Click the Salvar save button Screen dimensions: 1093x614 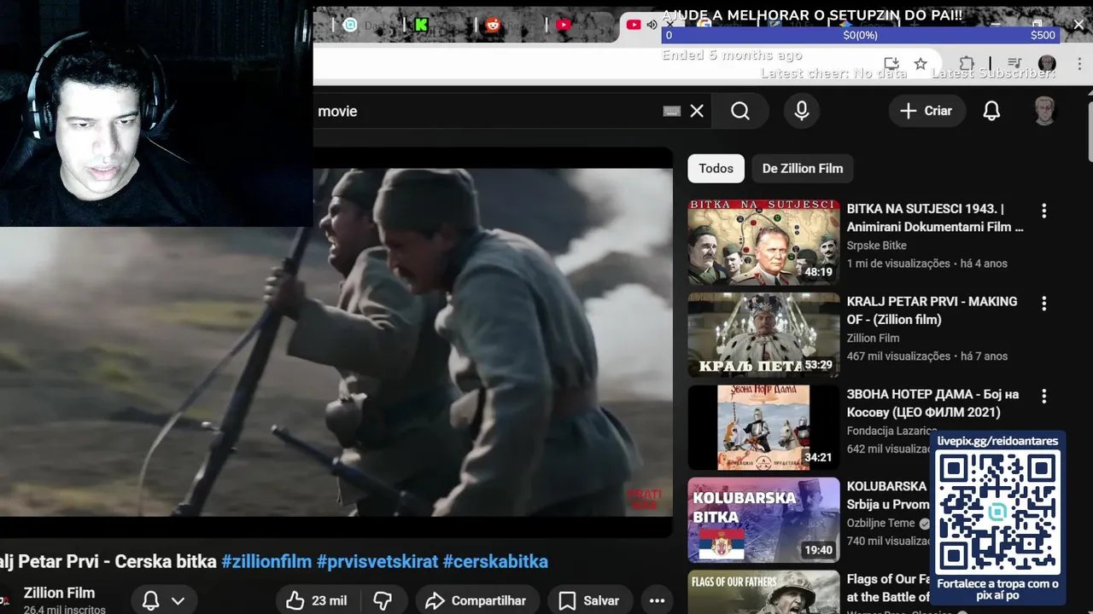point(589,600)
